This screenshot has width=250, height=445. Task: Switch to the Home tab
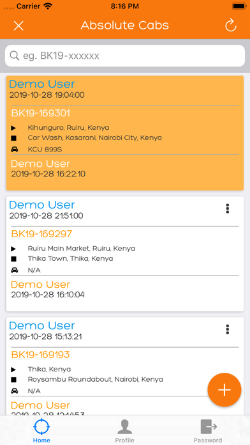tap(41, 431)
